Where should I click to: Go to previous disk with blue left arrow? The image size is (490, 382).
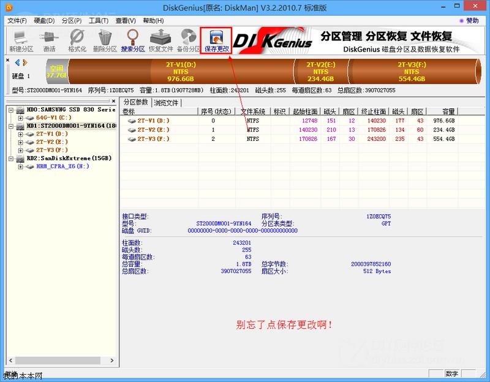tap(18, 62)
